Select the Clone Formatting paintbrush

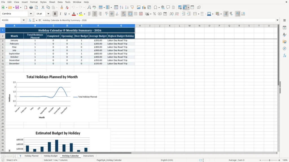[x=62, y=7]
